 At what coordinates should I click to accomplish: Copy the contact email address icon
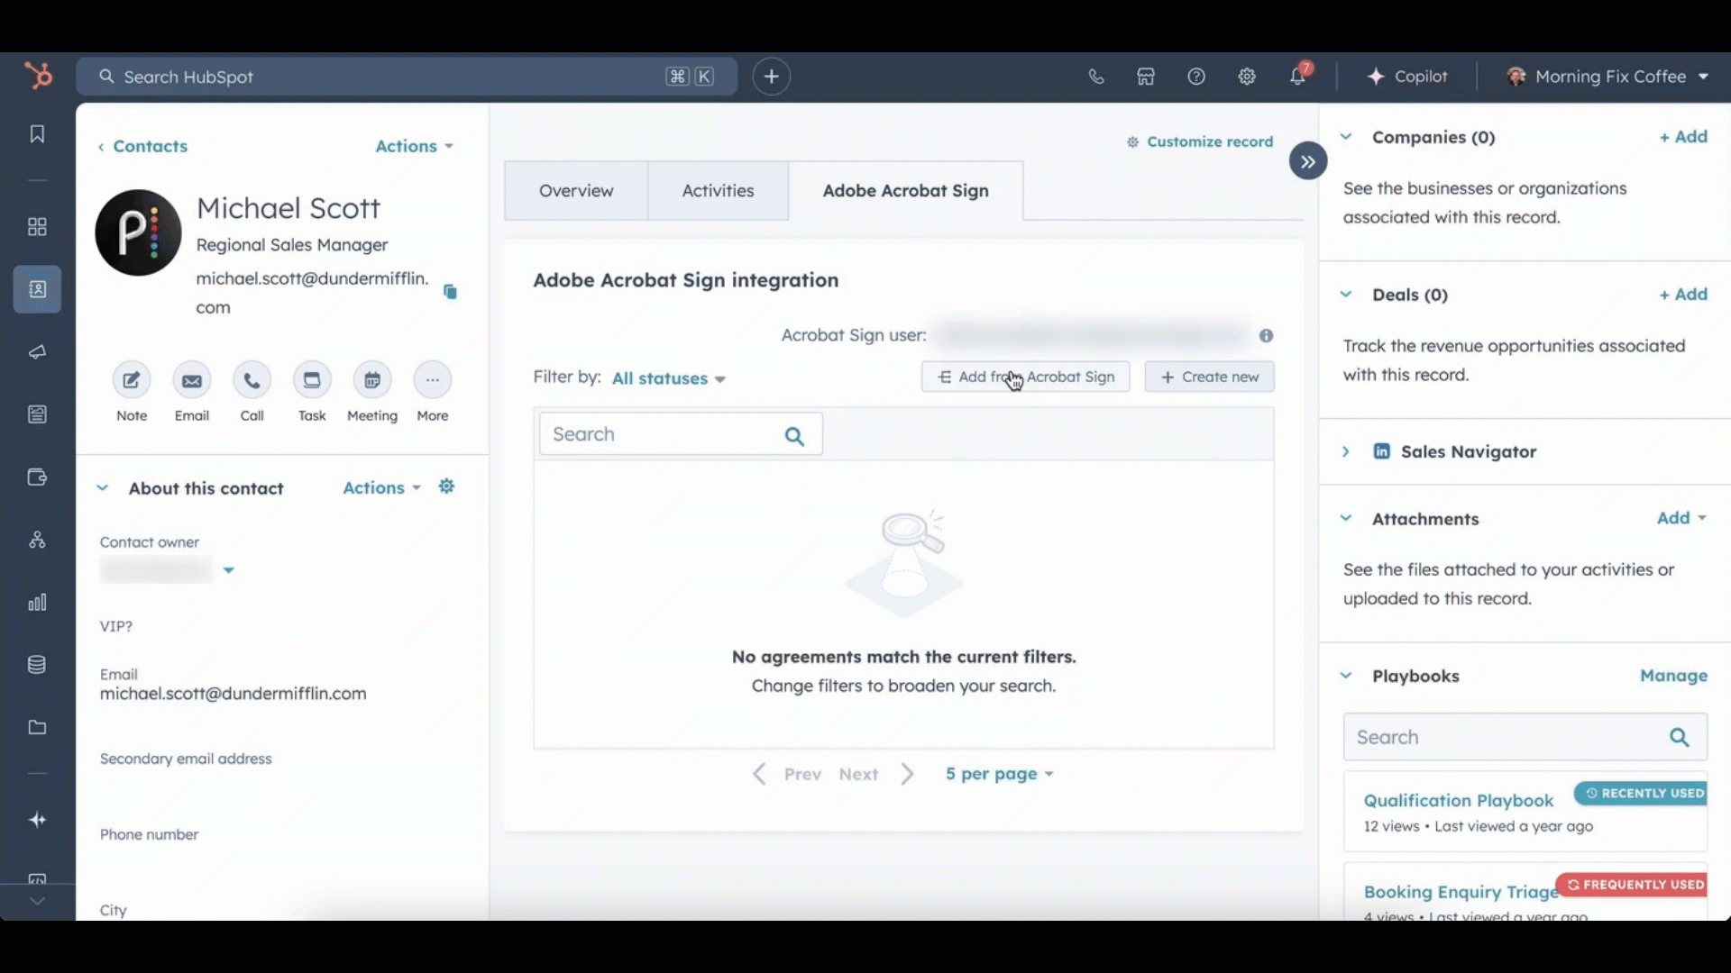coord(450,292)
